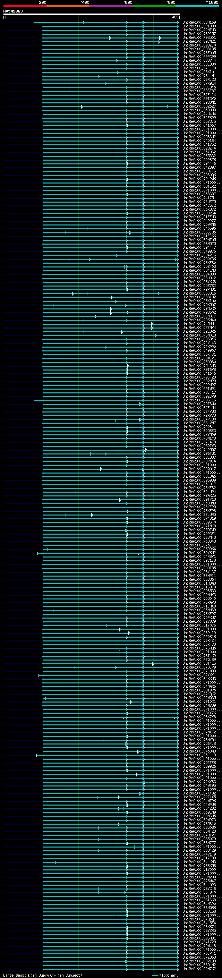Click the red 20% identity legend segment
Screen dimensions: 222x978
click(x=25, y=6)
